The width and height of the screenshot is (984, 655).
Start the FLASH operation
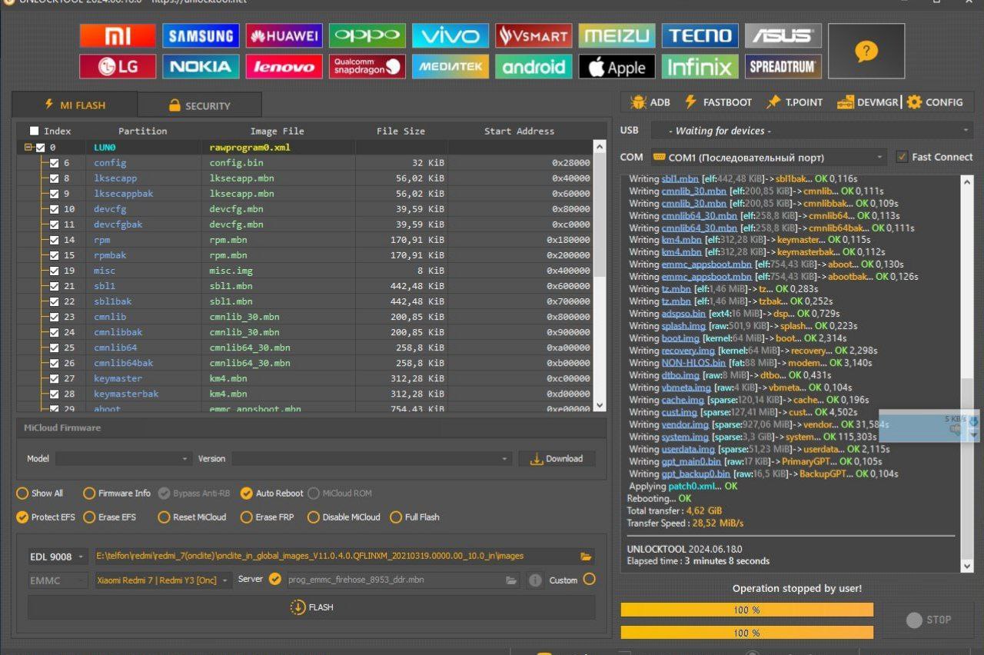(311, 607)
